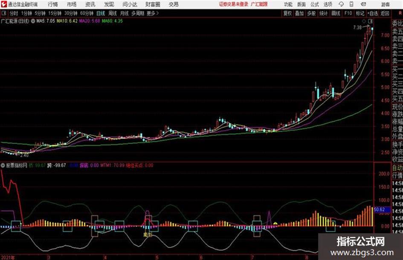The width and height of the screenshot is (403, 260).
Task: Click the 7.38 high price marker
Action: [x=357, y=27]
